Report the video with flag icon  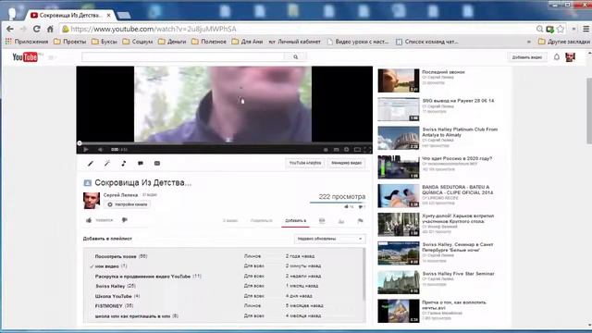360,220
